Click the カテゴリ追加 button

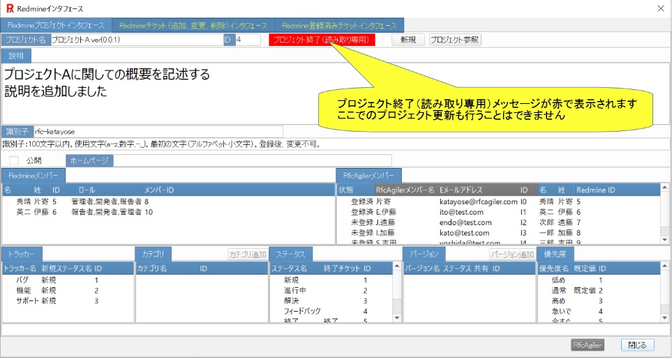[248, 254]
